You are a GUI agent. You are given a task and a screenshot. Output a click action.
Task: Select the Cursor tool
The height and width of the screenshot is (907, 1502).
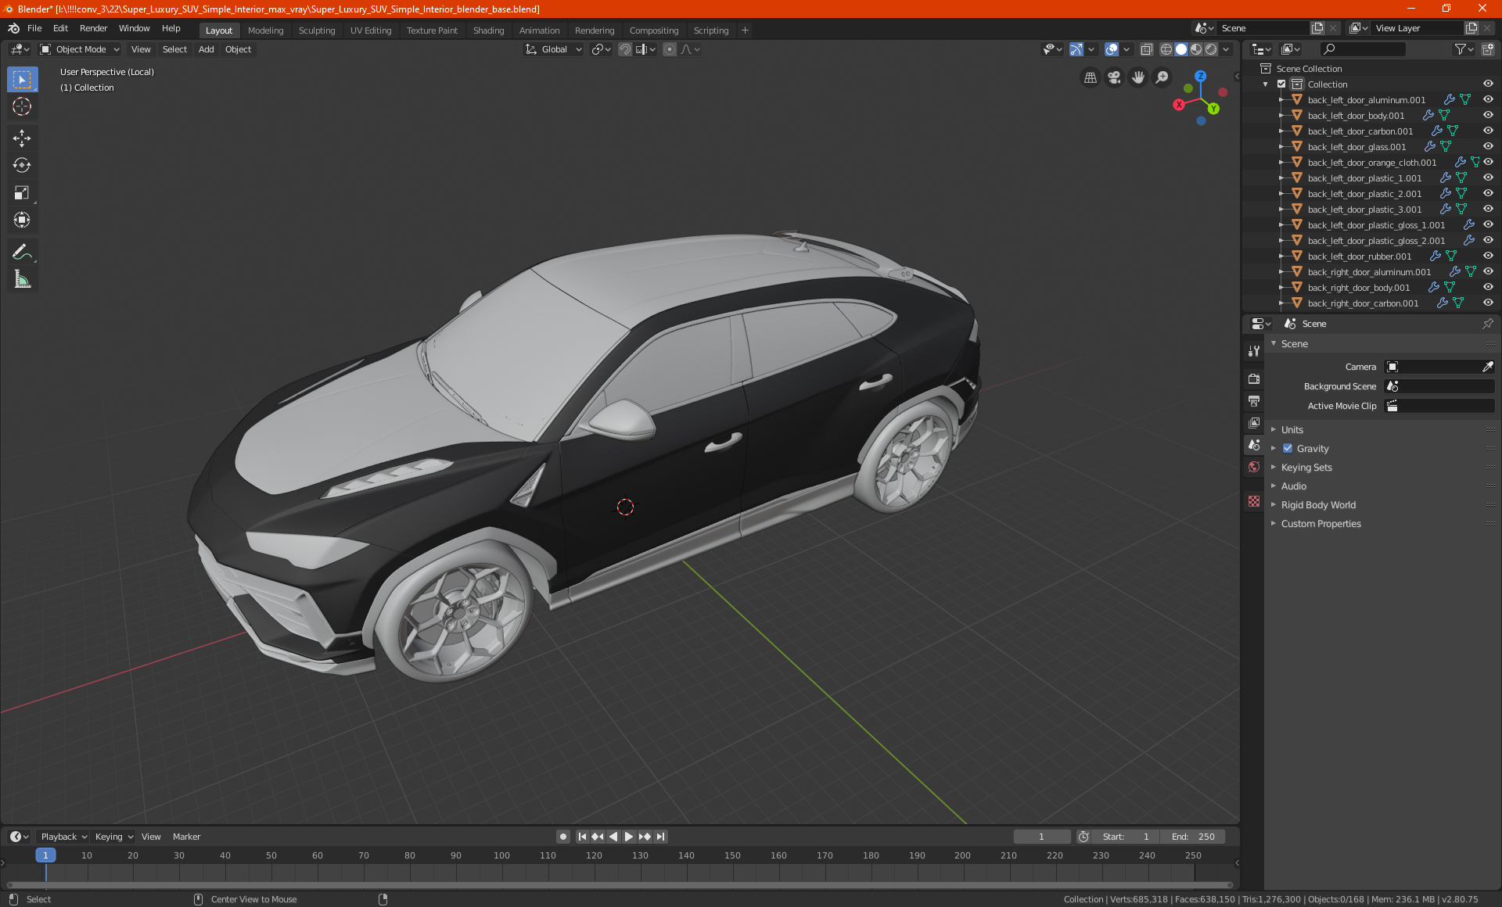pyautogui.click(x=22, y=107)
